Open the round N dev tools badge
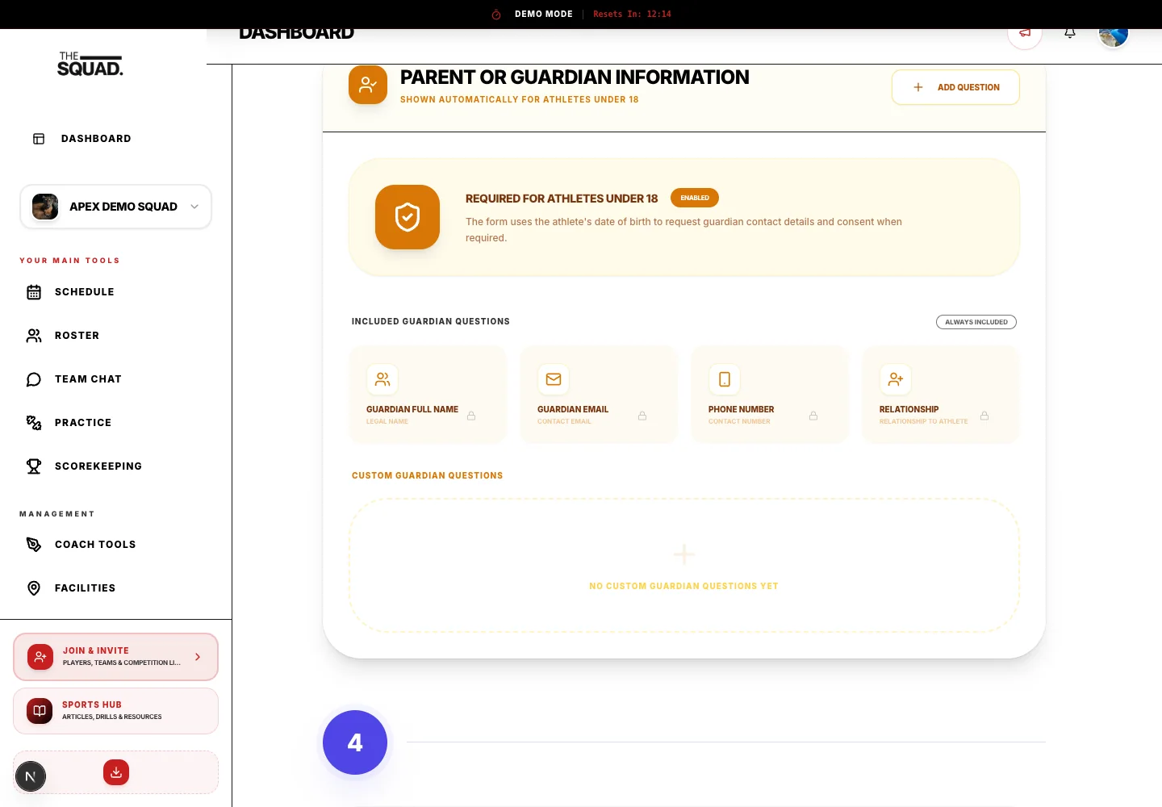The width and height of the screenshot is (1162, 807). [x=31, y=777]
